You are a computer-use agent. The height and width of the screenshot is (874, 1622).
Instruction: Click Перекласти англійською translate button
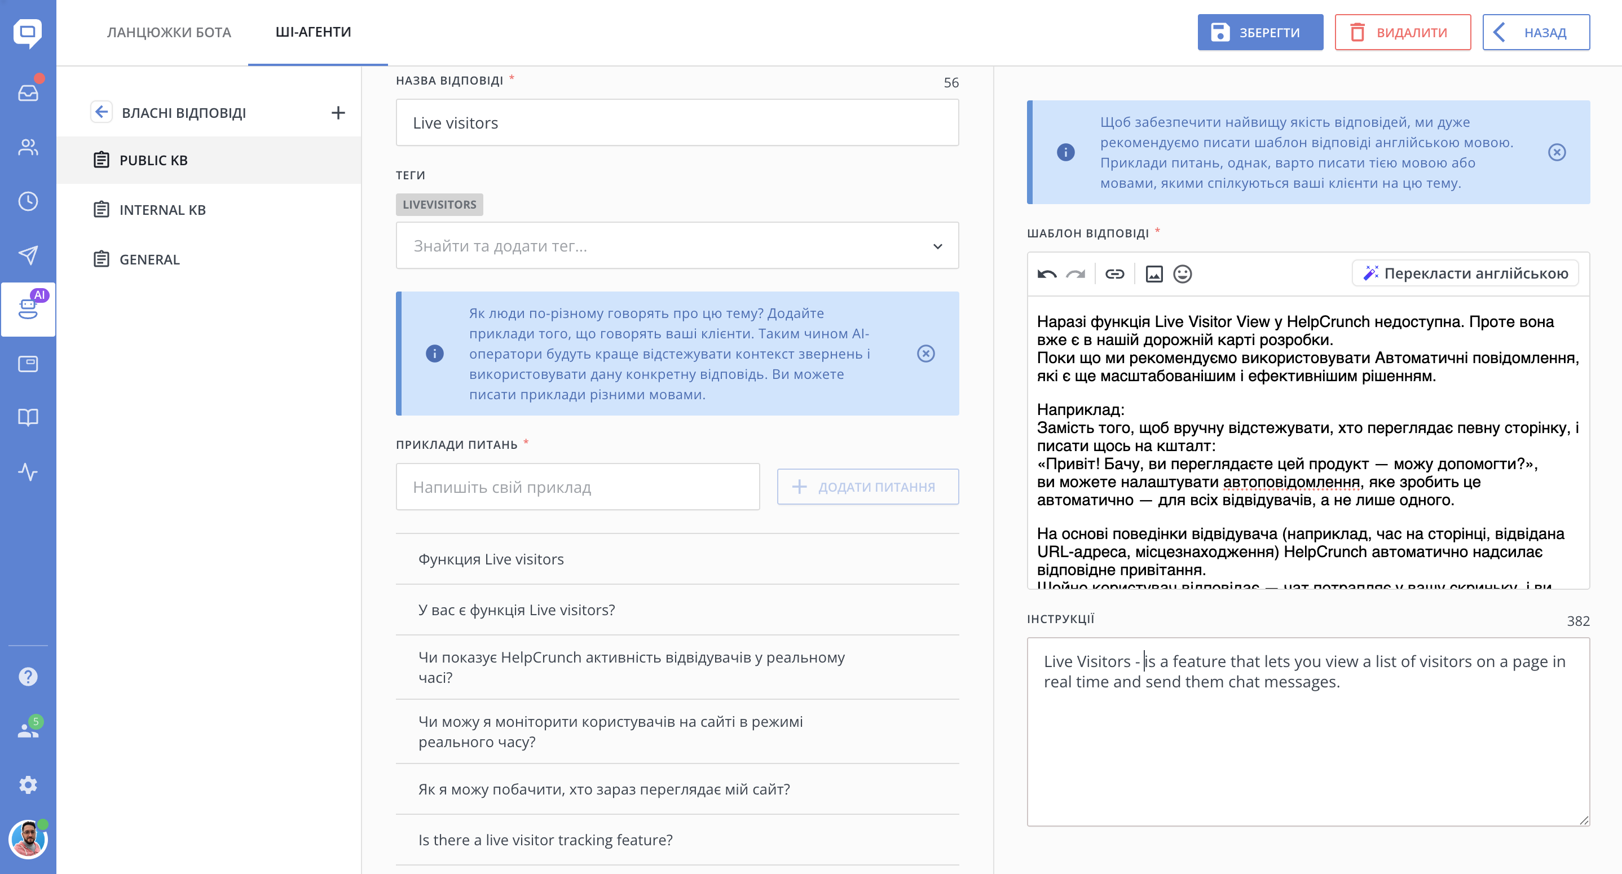(1465, 273)
